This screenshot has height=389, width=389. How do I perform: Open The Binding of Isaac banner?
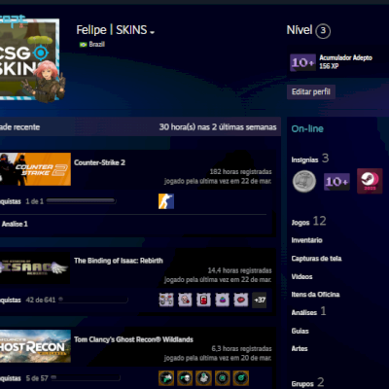(35, 267)
